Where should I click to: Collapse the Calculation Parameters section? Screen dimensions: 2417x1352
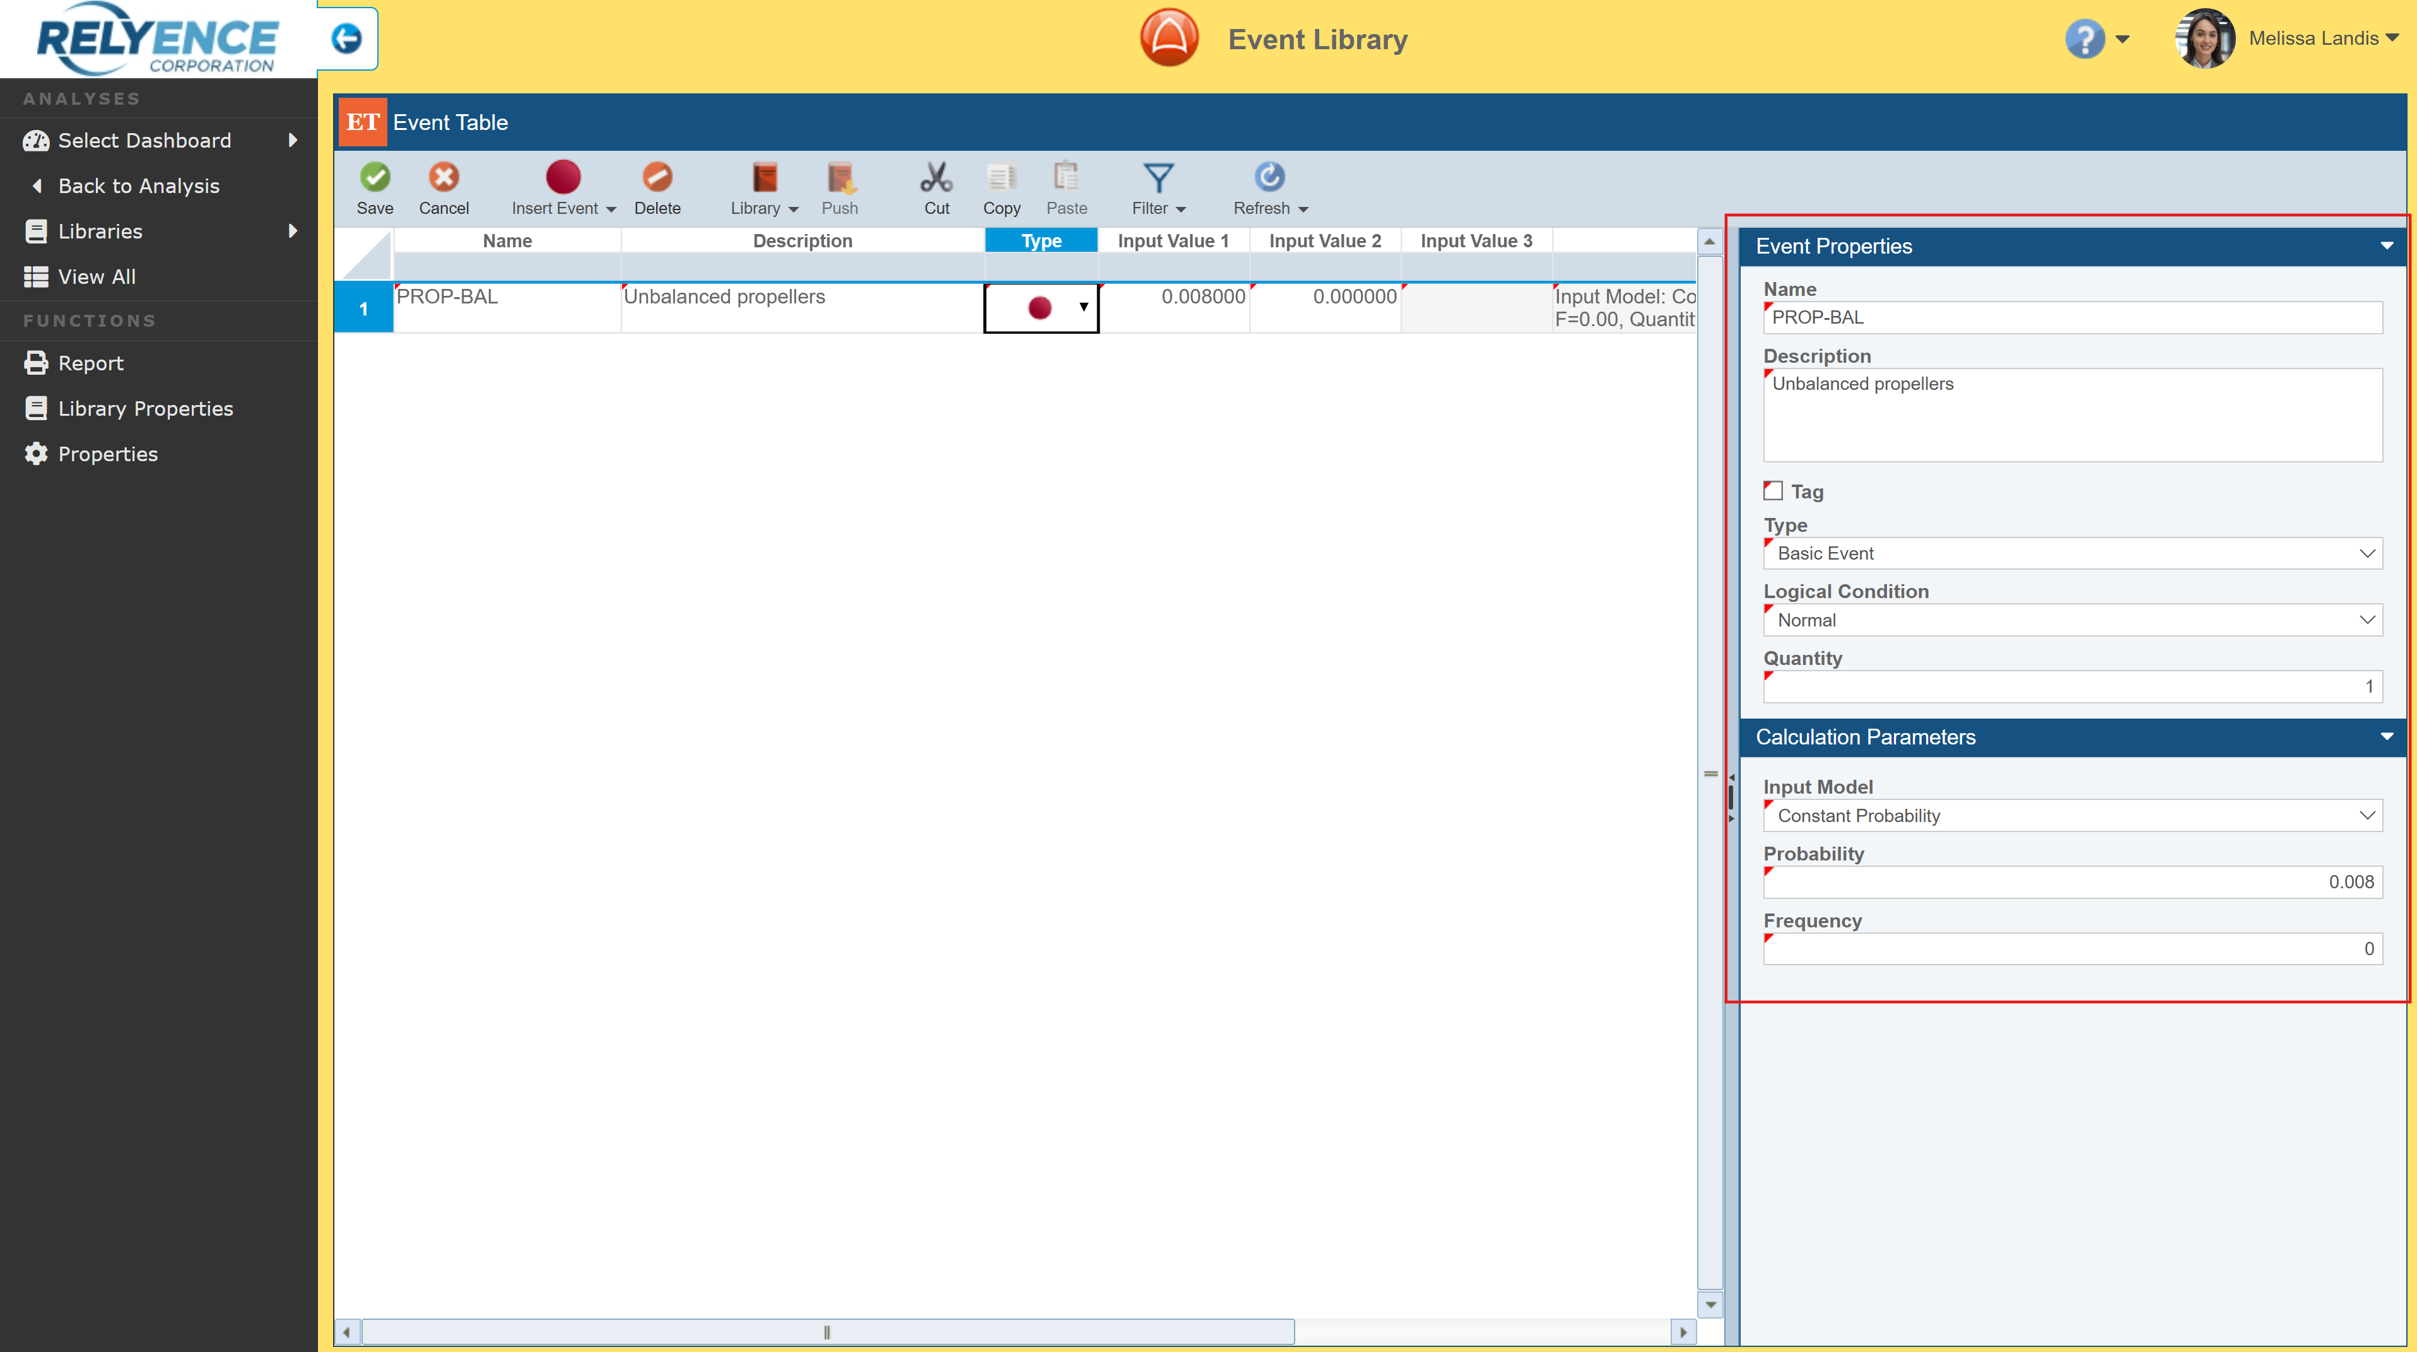[x=2386, y=736]
